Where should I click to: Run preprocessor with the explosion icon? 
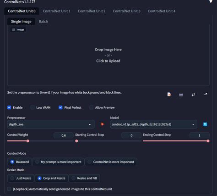(102, 124)
